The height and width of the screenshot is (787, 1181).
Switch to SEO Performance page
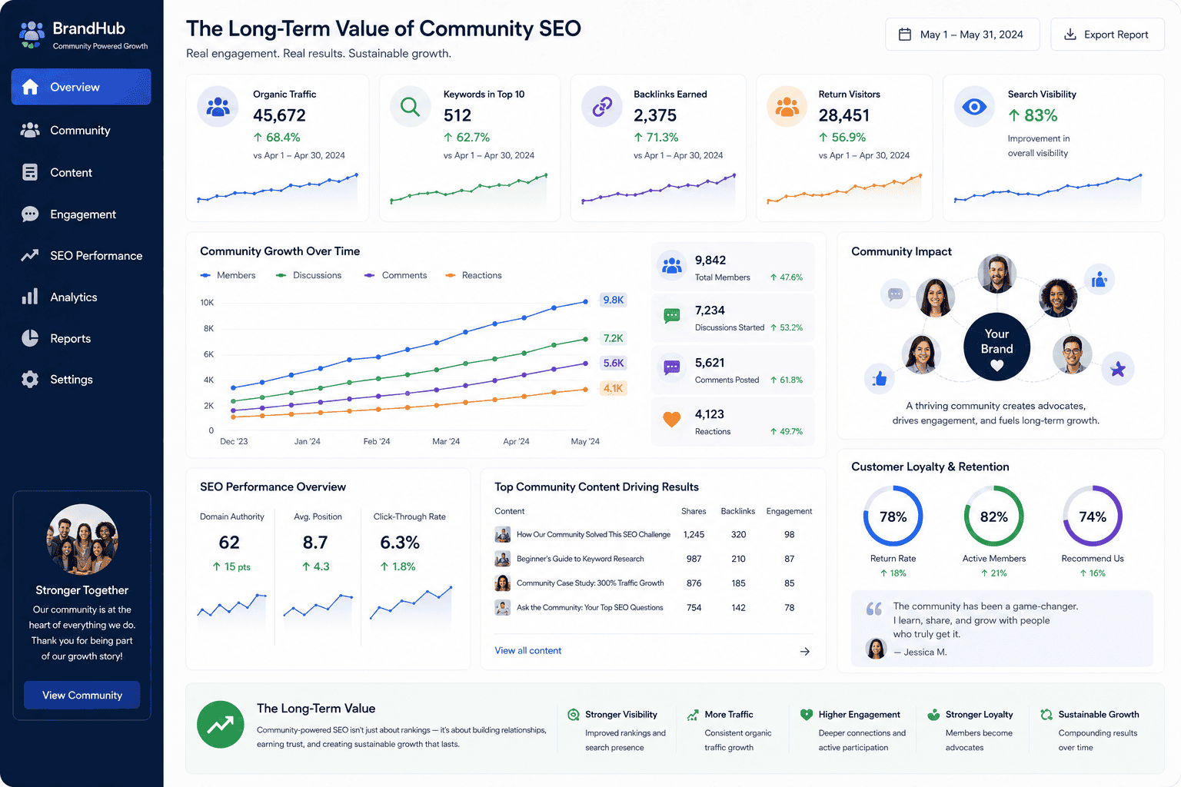pos(81,255)
